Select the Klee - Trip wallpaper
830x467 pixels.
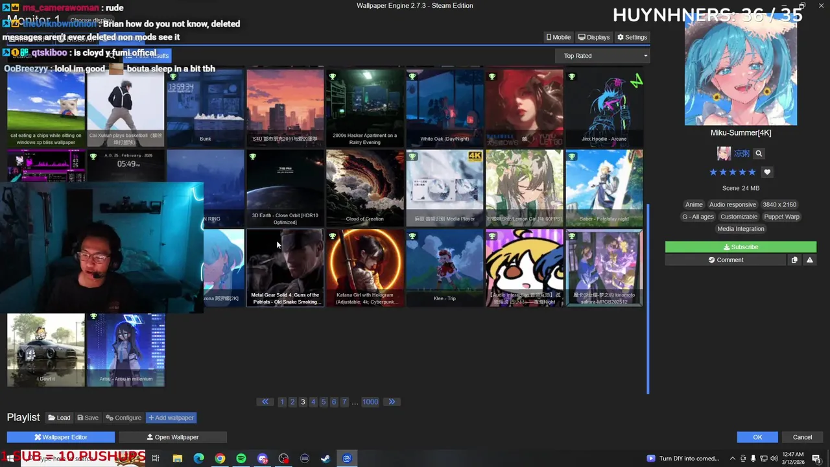point(445,267)
